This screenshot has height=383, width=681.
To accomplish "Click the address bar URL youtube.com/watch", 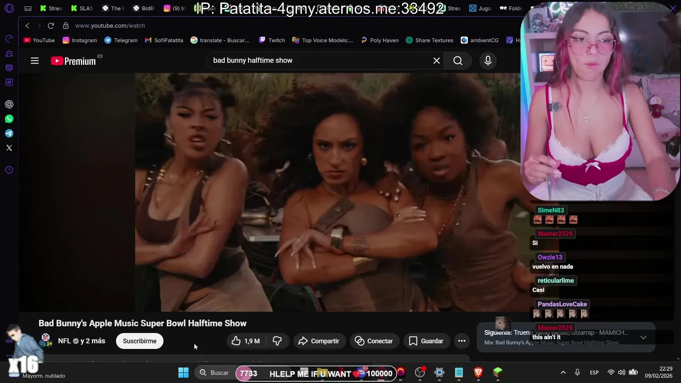I will click(x=110, y=26).
